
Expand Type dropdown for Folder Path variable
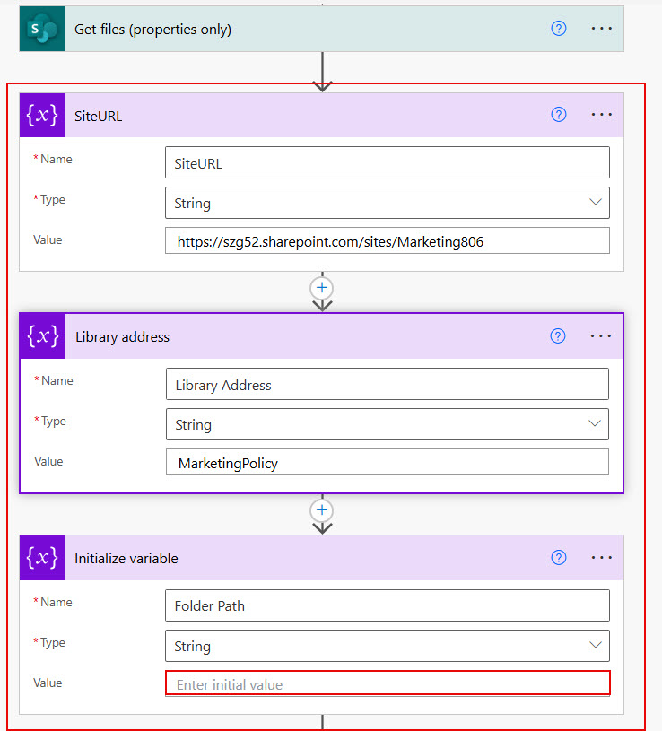[596, 646]
